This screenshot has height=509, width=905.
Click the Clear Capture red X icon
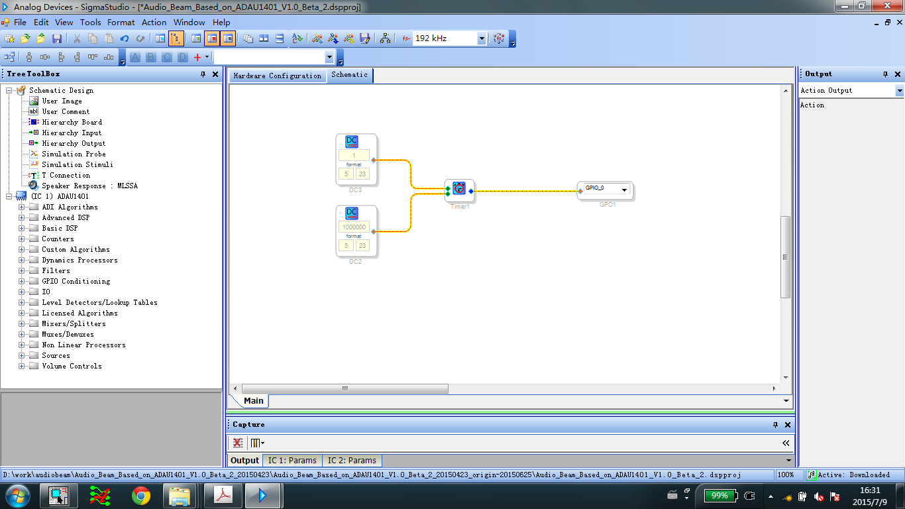click(x=237, y=443)
